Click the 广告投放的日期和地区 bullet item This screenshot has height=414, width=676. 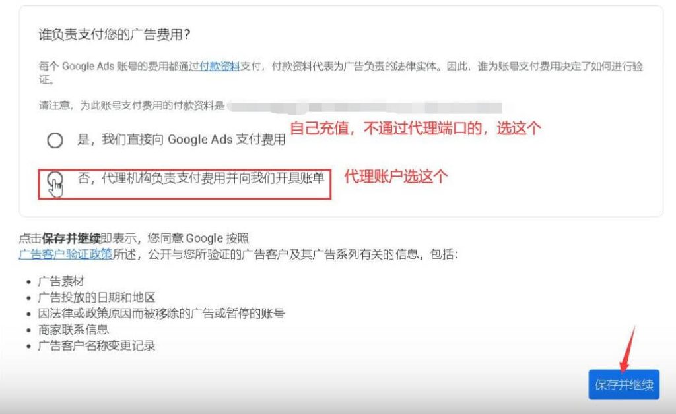tap(96, 297)
